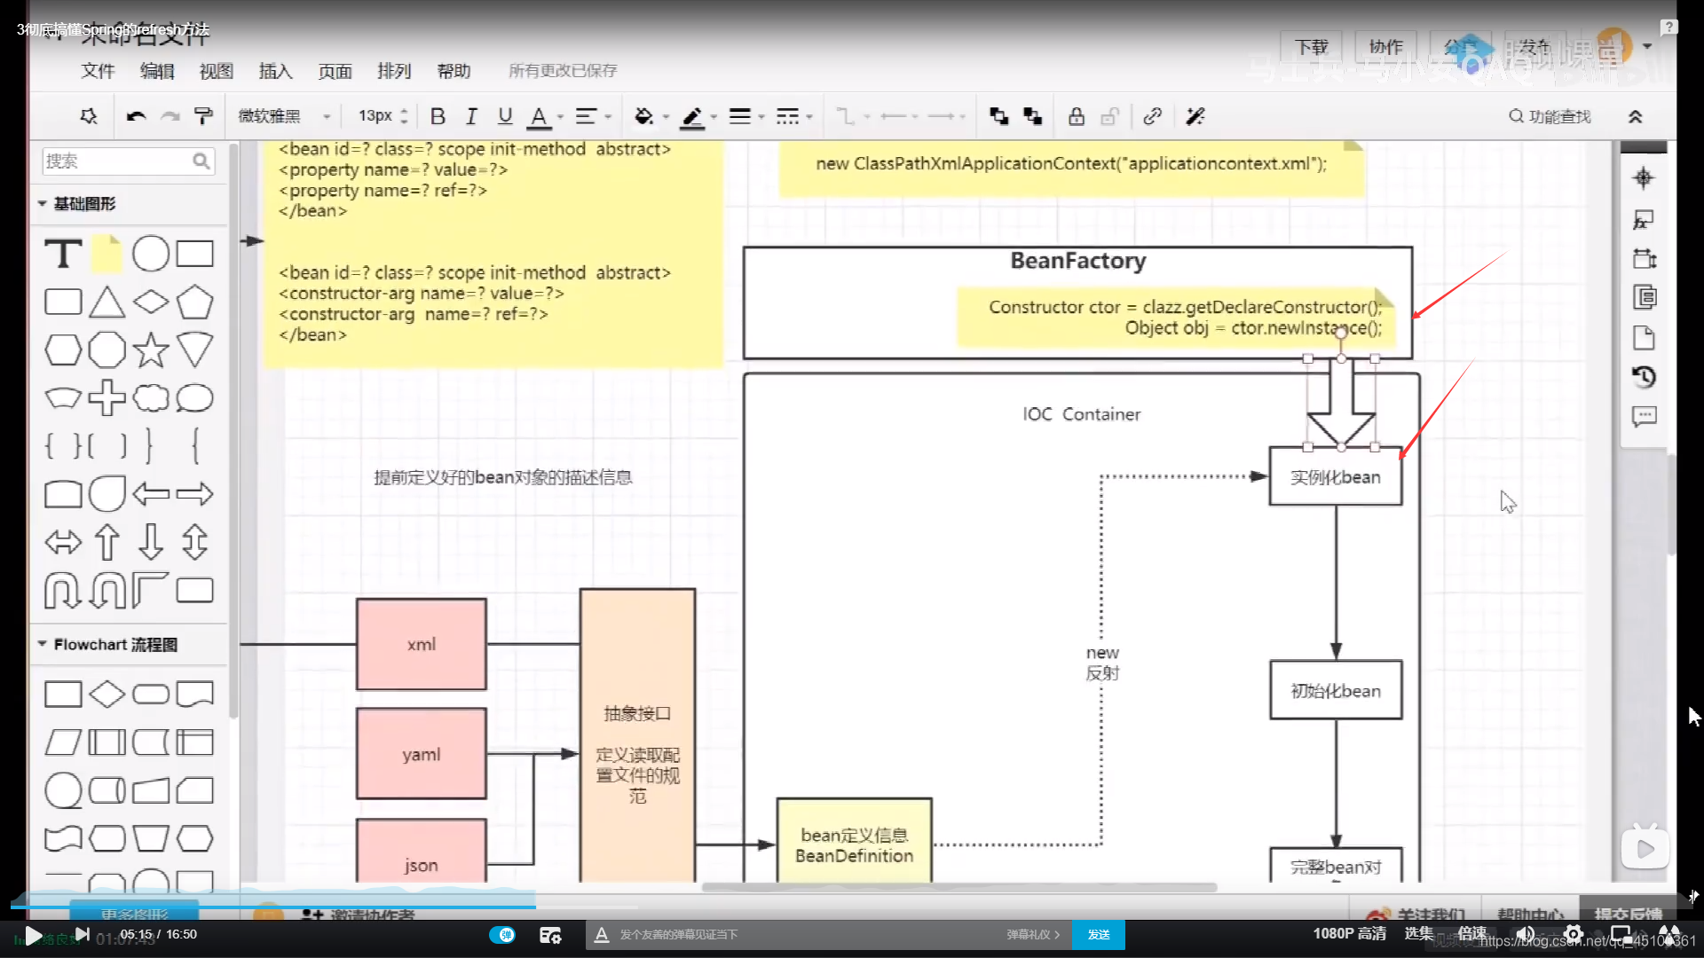Toggle the danmaku switch
The height and width of the screenshot is (958, 1704).
[502, 934]
